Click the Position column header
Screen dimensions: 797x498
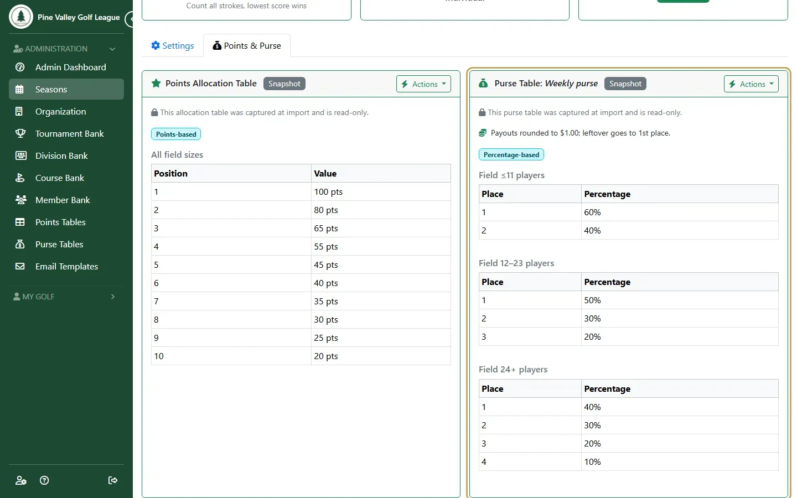[231, 173]
